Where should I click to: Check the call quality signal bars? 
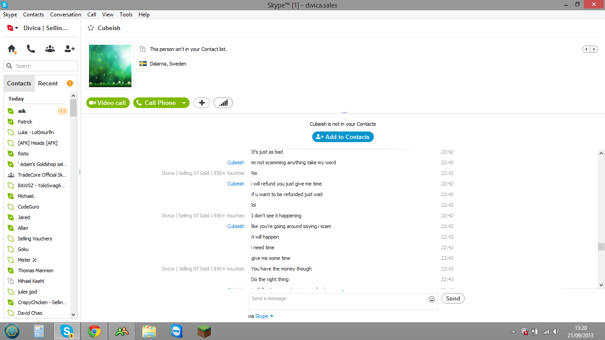point(223,103)
